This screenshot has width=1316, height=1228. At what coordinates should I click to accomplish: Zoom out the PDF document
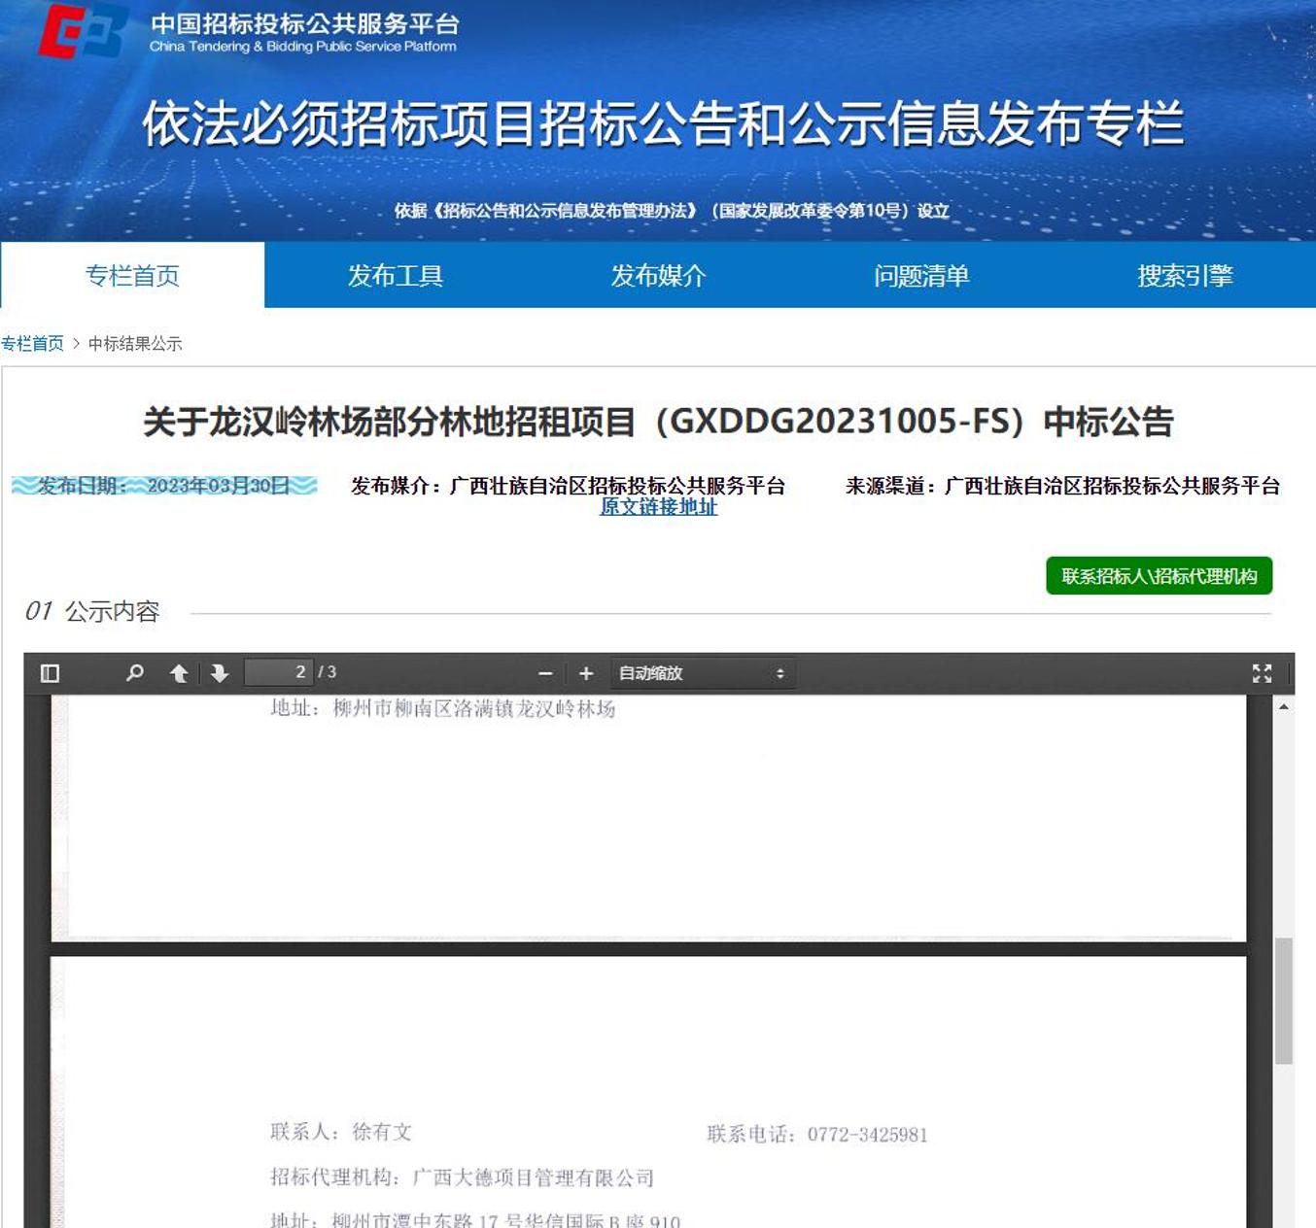tap(545, 673)
